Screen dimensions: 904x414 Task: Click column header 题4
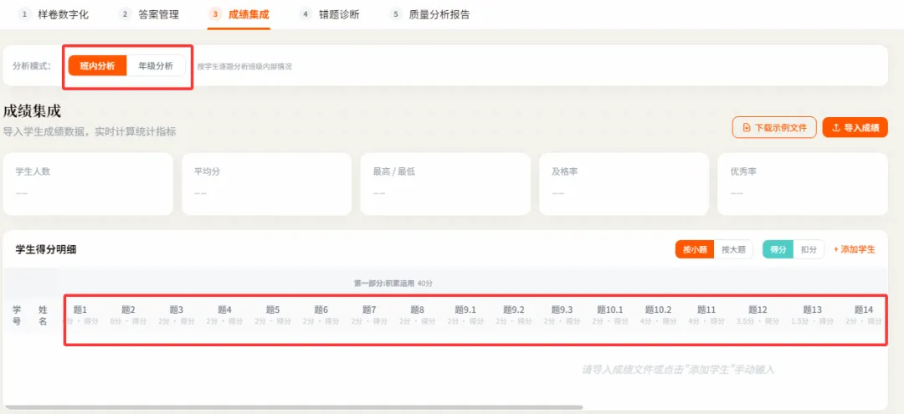click(x=225, y=309)
